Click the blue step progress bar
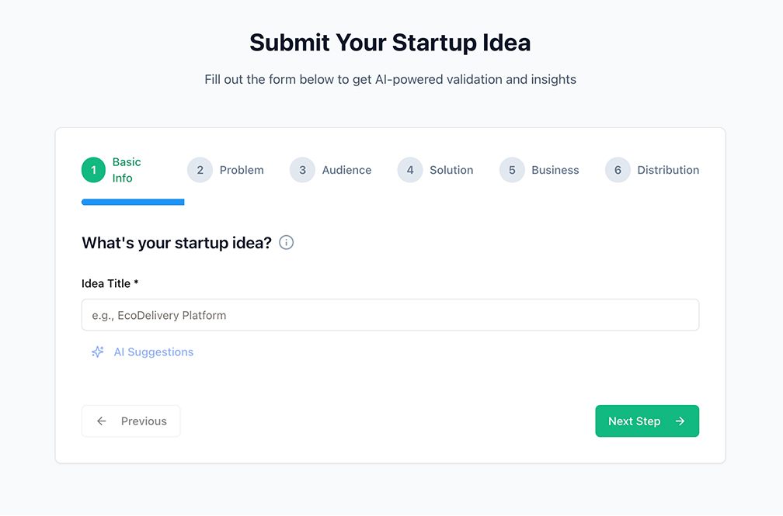The image size is (783, 516). [133, 203]
